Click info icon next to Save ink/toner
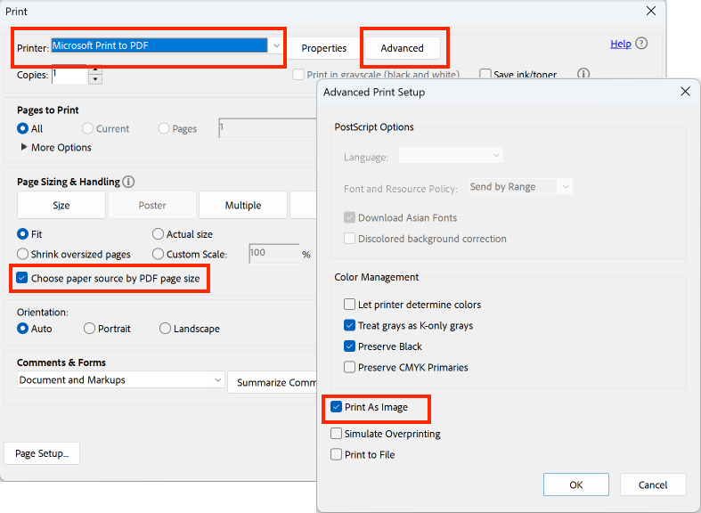This screenshot has height=513, width=701. [x=583, y=74]
